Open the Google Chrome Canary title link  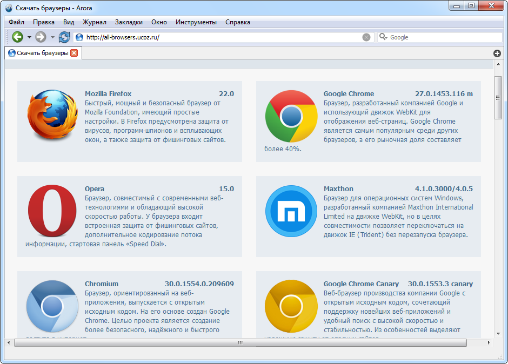tap(361, 284)
